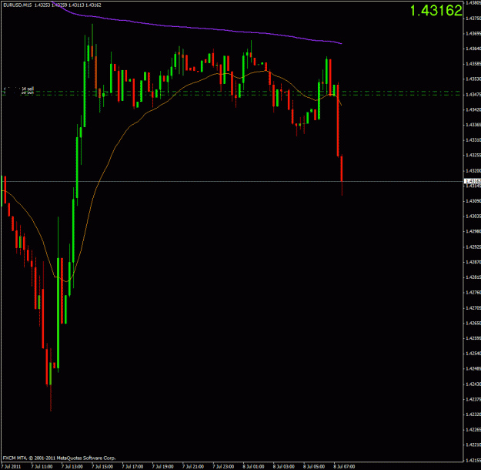The width and height of the screenshot is (481, 470).
Task: Click the 1.43750 price axis label
Action: click(473, 18)
